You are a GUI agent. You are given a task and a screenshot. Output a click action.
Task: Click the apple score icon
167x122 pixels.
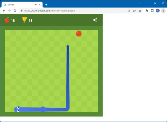click(7, 20)
